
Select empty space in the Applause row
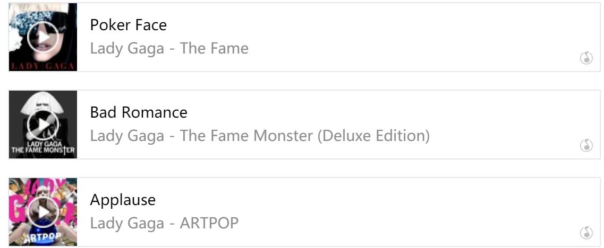[398, 212]
